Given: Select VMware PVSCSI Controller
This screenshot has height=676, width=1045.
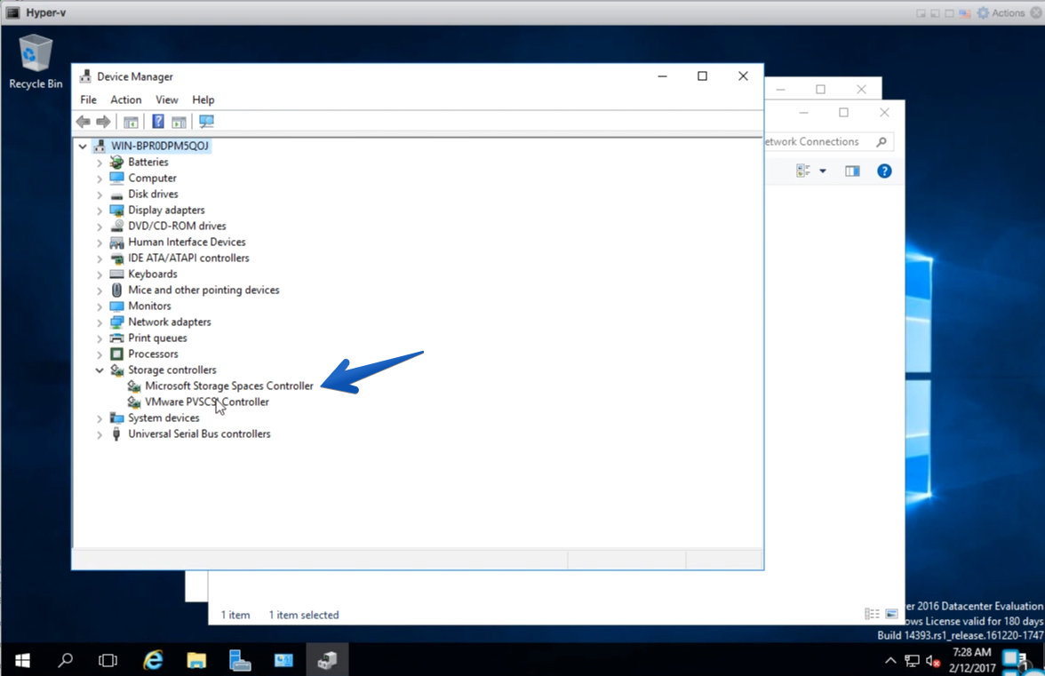Looking at the screenshot, I should [206, 402].
